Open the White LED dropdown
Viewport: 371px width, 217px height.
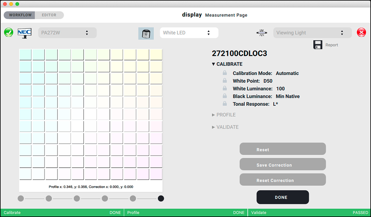[189, 33]
